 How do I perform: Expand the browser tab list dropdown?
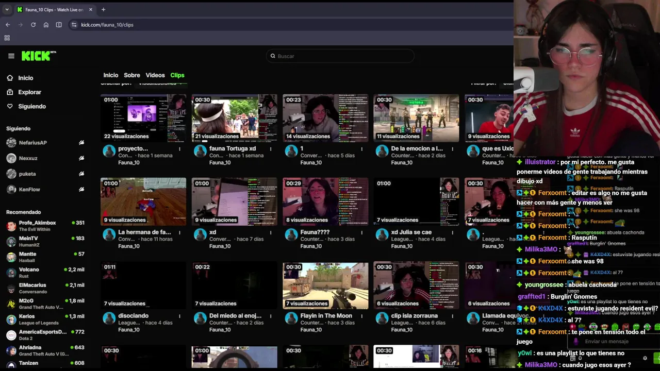tap(7, 9)
